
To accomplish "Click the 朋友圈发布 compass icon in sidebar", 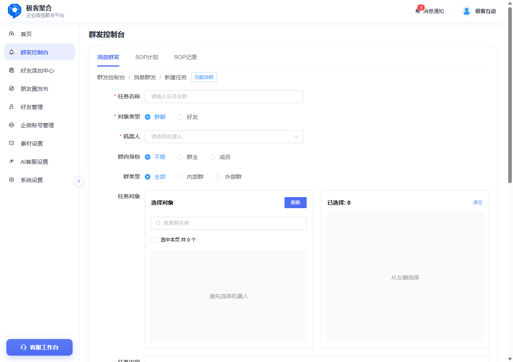I will [x=12, y=89].
